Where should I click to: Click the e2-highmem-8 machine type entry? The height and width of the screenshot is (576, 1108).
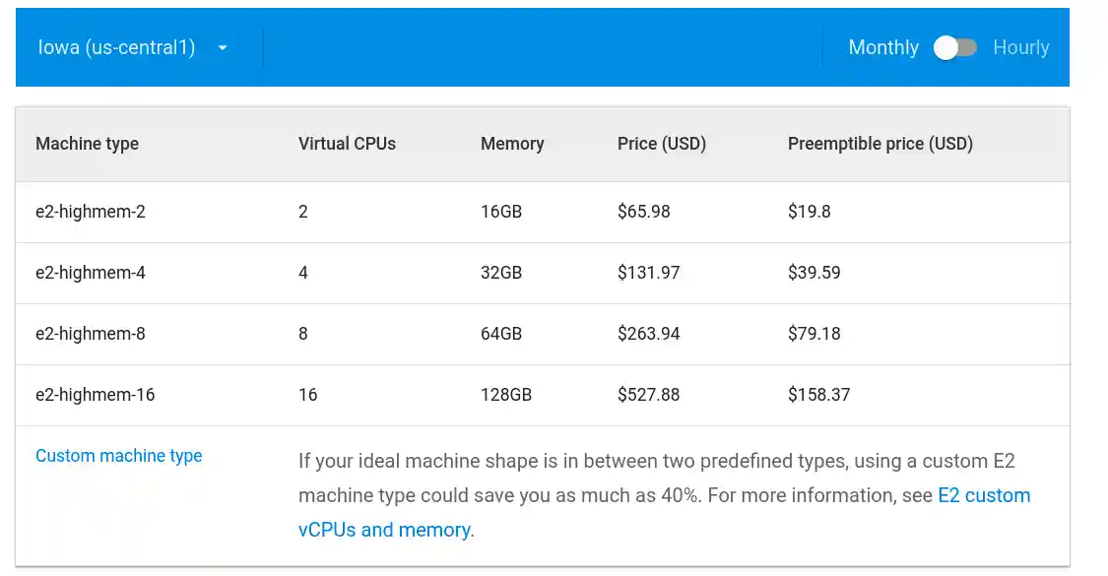[91, 333]
